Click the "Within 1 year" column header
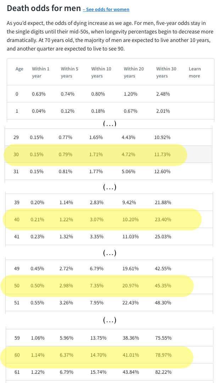The width and height of the screenshot is (218, 383). pos(41,72)
